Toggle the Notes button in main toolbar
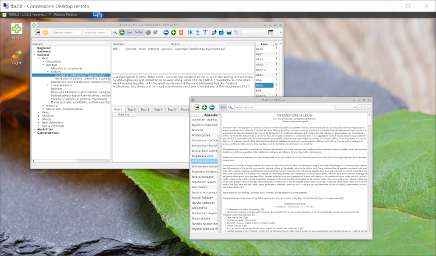 [x=138, y=32]
